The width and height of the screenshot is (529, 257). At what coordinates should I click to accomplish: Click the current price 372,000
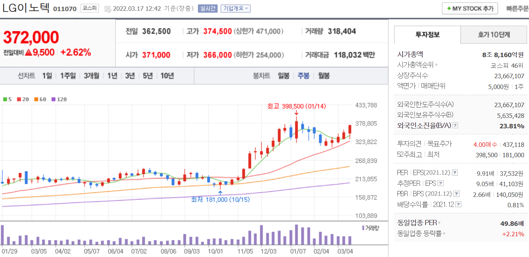tap(31, 37)
